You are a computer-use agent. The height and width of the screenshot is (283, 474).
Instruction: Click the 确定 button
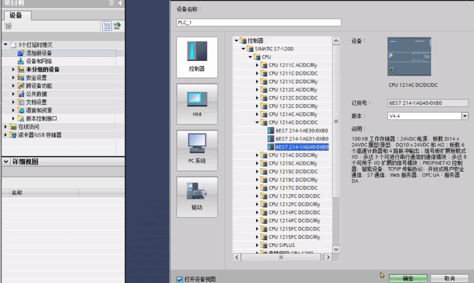(x=408, y=278)
